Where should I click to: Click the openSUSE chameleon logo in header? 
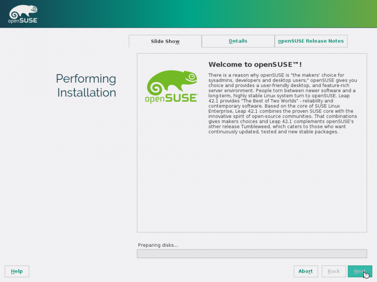click(23, 11)
